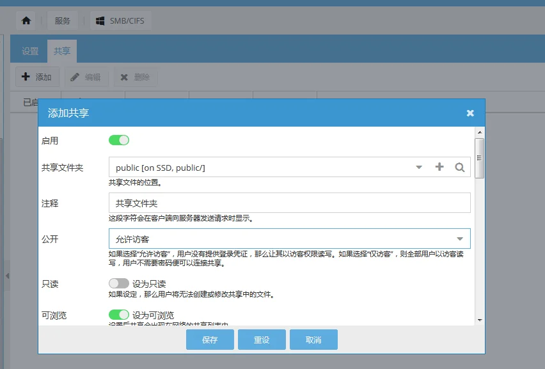Show shared folder details with magnifier icon
This screenshot has height=369, width=545.
coord(459,167)
